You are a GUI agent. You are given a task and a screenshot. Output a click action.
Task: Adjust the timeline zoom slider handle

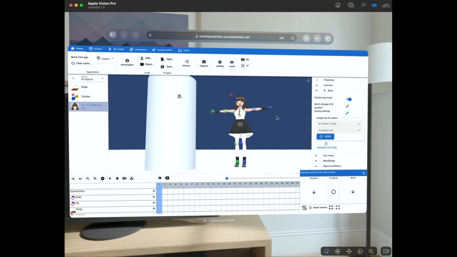[227, 178]
